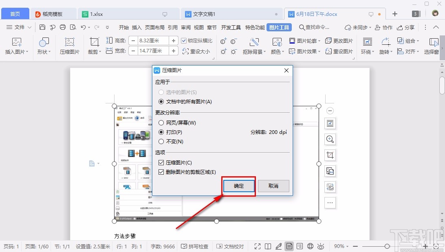Select the 裁剪 (Crop) tool

[x=93, y=45]
